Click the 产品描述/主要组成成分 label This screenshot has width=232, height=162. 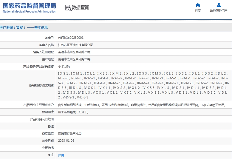click(38, 105)
